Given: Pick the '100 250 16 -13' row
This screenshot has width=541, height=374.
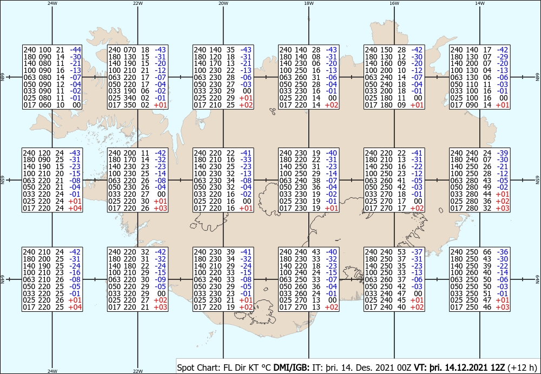Looking at the screenshot, I should pyautogui.click(x=309, y=70).
